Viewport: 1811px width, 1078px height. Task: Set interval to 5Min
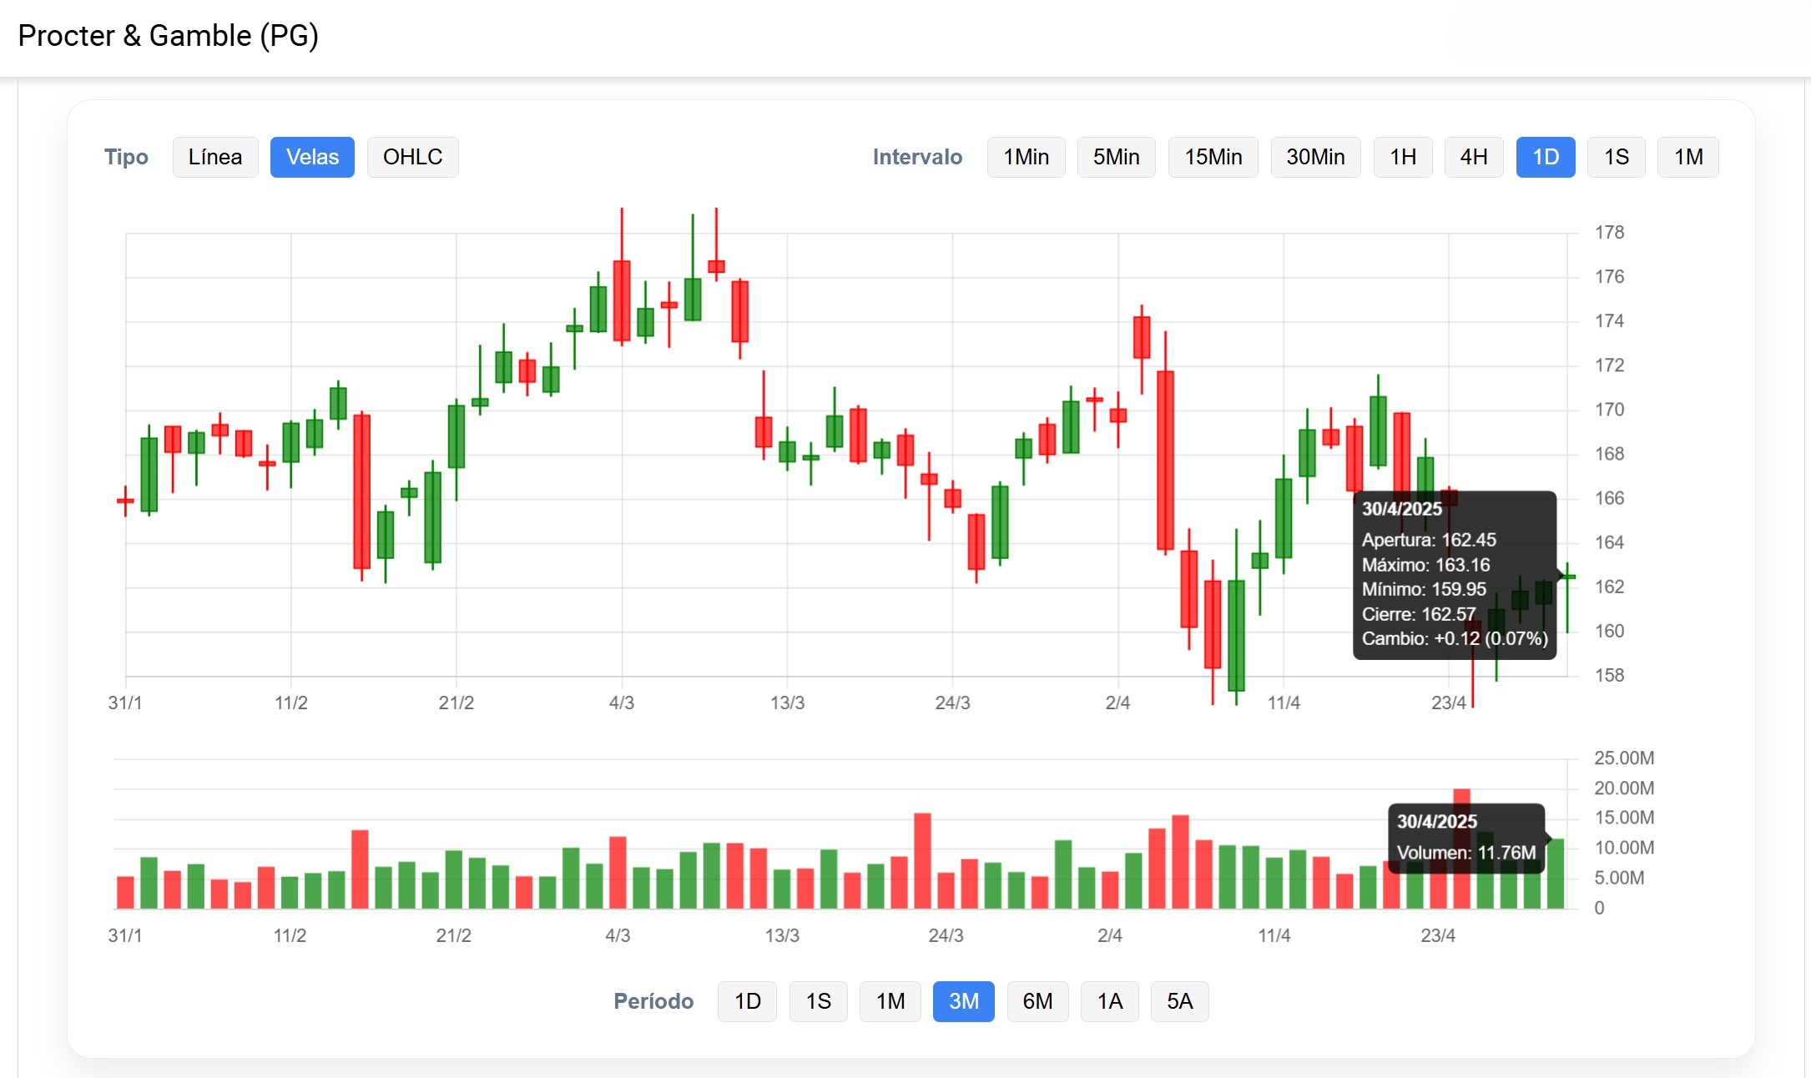pos(1116,157)
